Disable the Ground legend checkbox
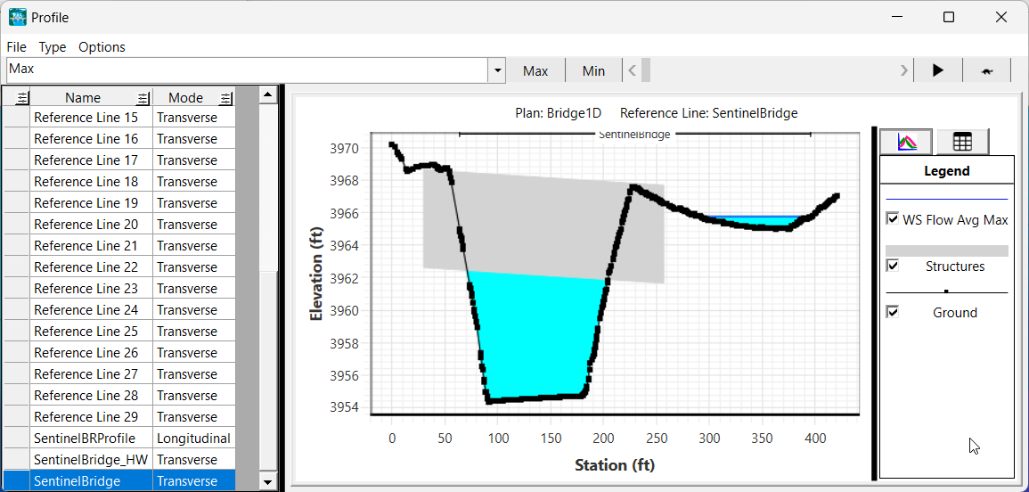 893,312
